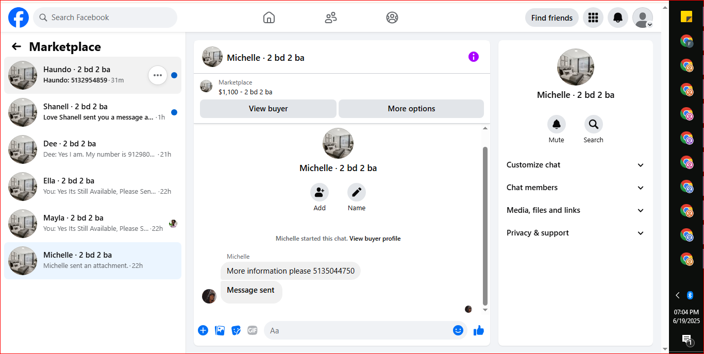Click the Aa message input field
This screenshot has width=704, height=354.
pos(365,330)
